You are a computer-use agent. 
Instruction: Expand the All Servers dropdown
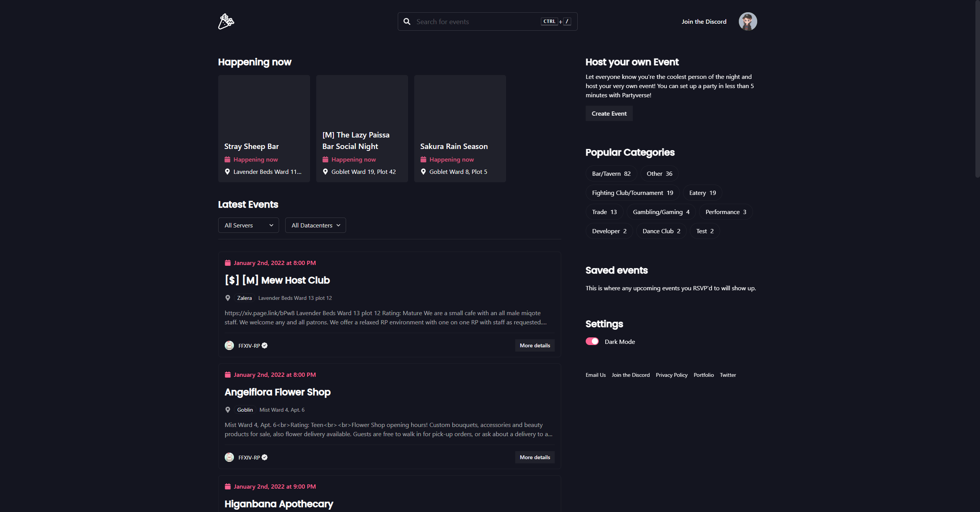click(x=248, y=225)
